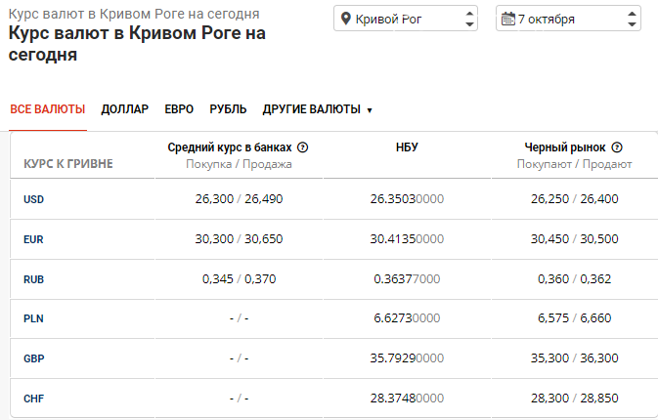Go to the Рубль tab
This screenshot has height=420, width=658.
pyautogui.click(x=228, y=109)
